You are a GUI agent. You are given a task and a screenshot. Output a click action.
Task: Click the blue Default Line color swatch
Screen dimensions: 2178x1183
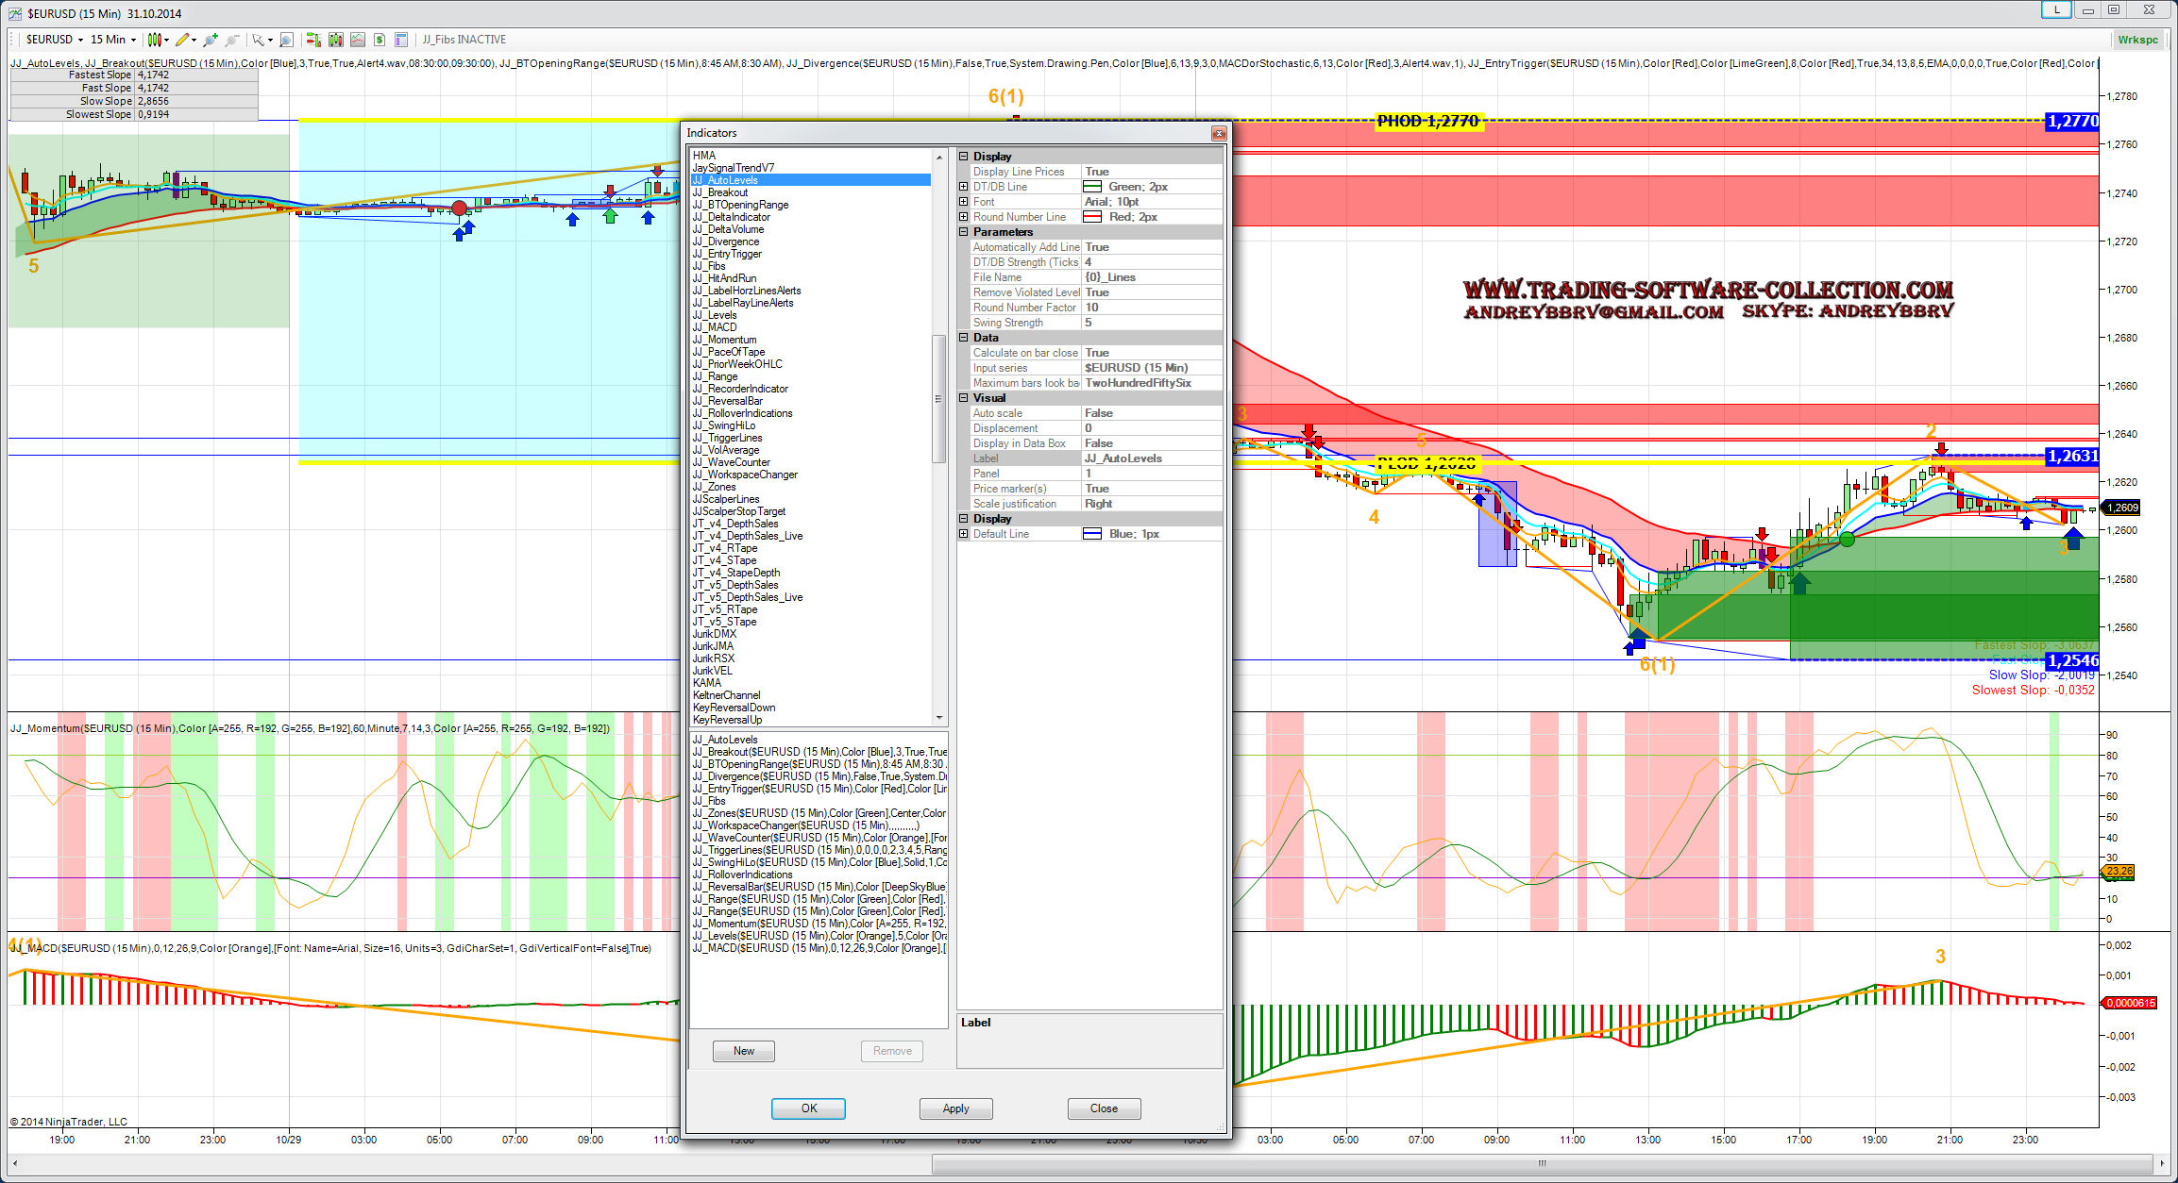(x=1092, y=534)
